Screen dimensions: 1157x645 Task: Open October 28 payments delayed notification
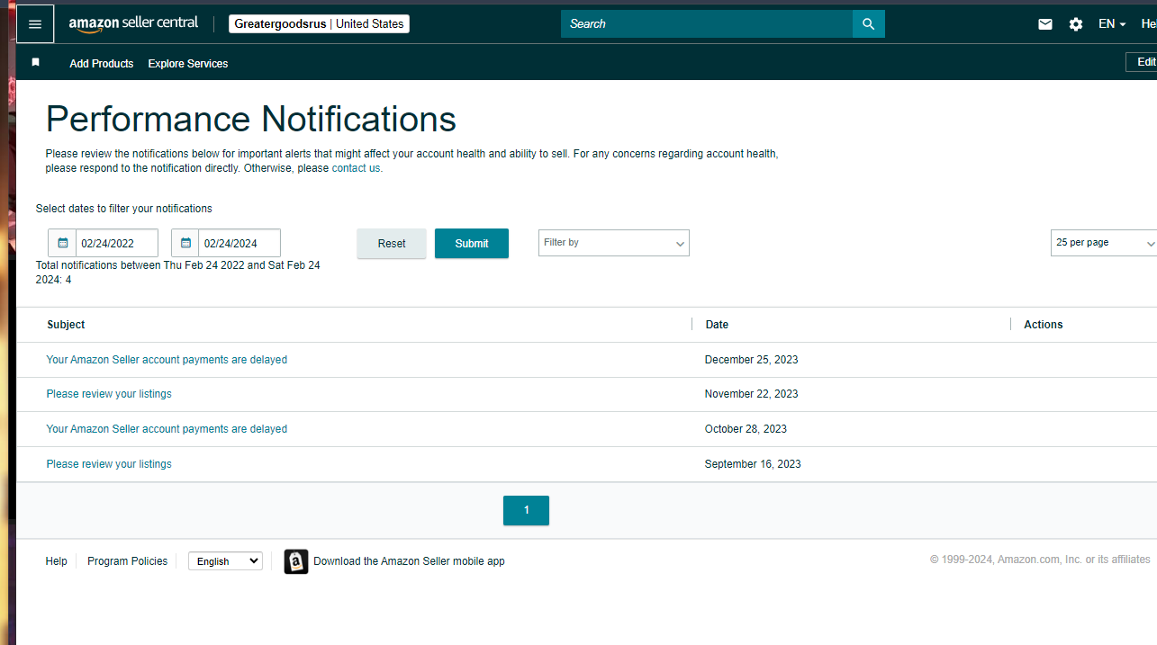click(x=167, y=429)
